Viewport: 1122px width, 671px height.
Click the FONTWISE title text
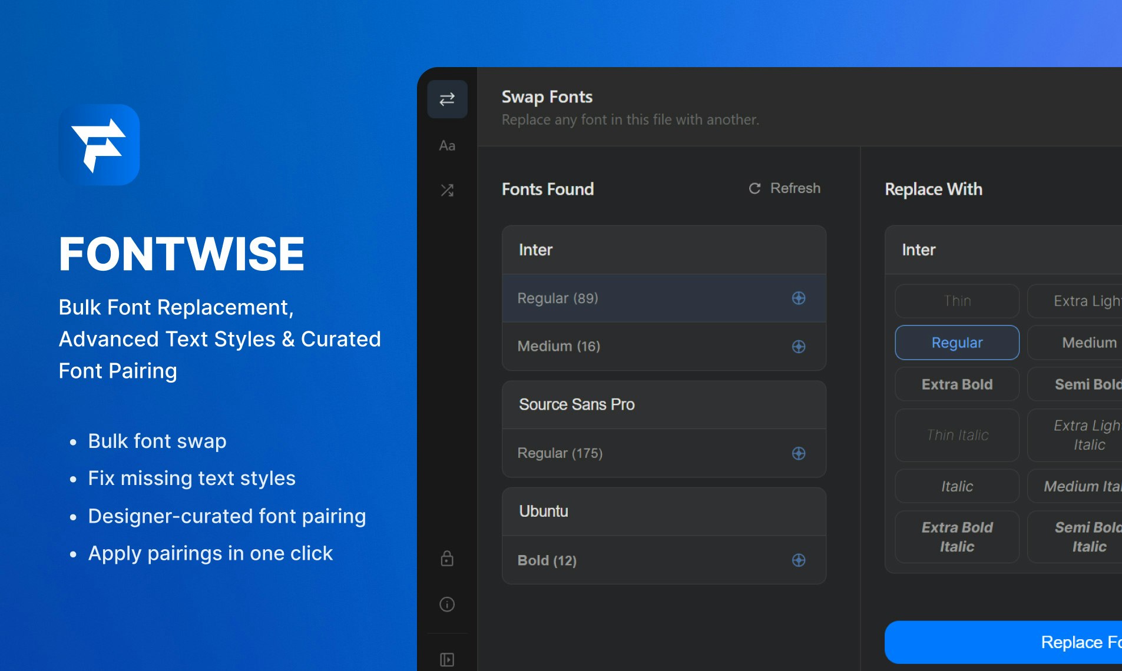coord(181,254)
